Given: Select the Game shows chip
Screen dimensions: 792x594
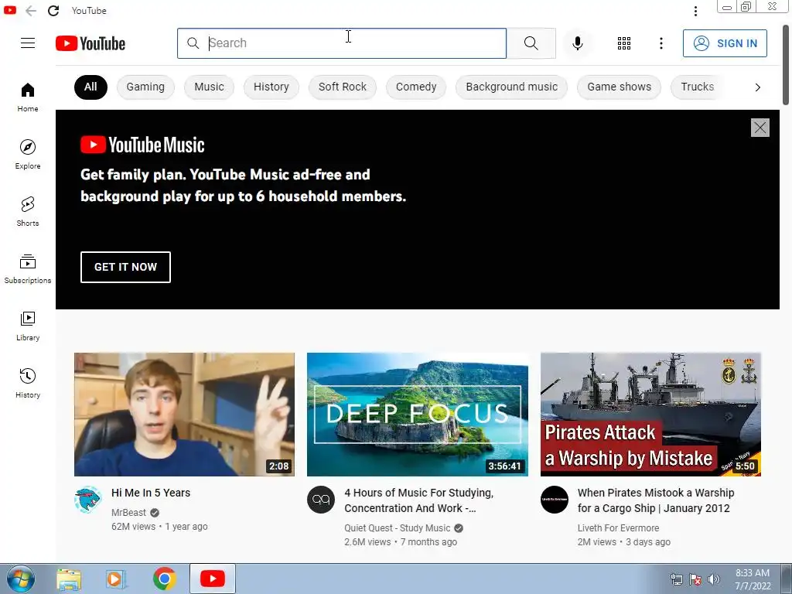Looking at the screenshot, I should tap(620, 87).
